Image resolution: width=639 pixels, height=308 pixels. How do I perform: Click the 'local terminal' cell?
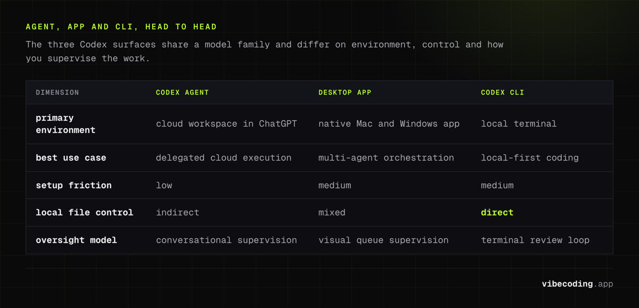519,124
